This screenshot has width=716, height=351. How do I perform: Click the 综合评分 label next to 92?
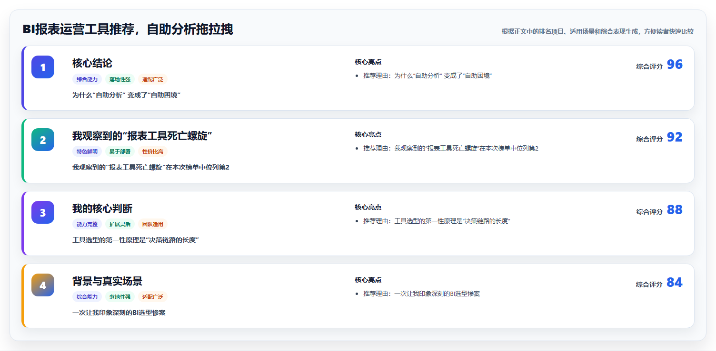tap(649, 139)
